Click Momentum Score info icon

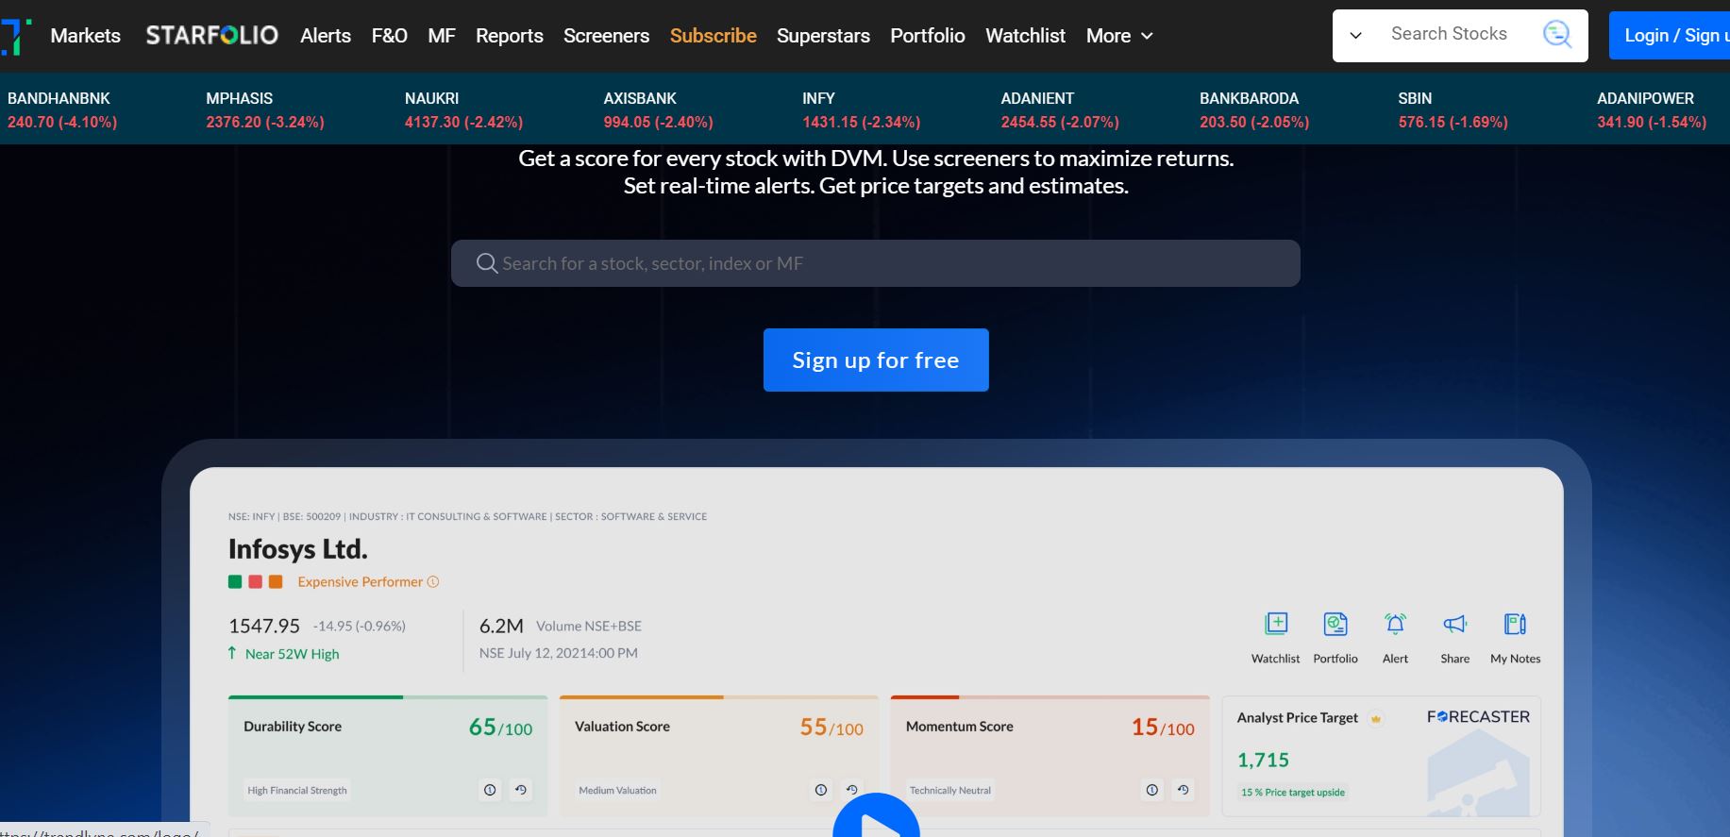point(1152,790)
